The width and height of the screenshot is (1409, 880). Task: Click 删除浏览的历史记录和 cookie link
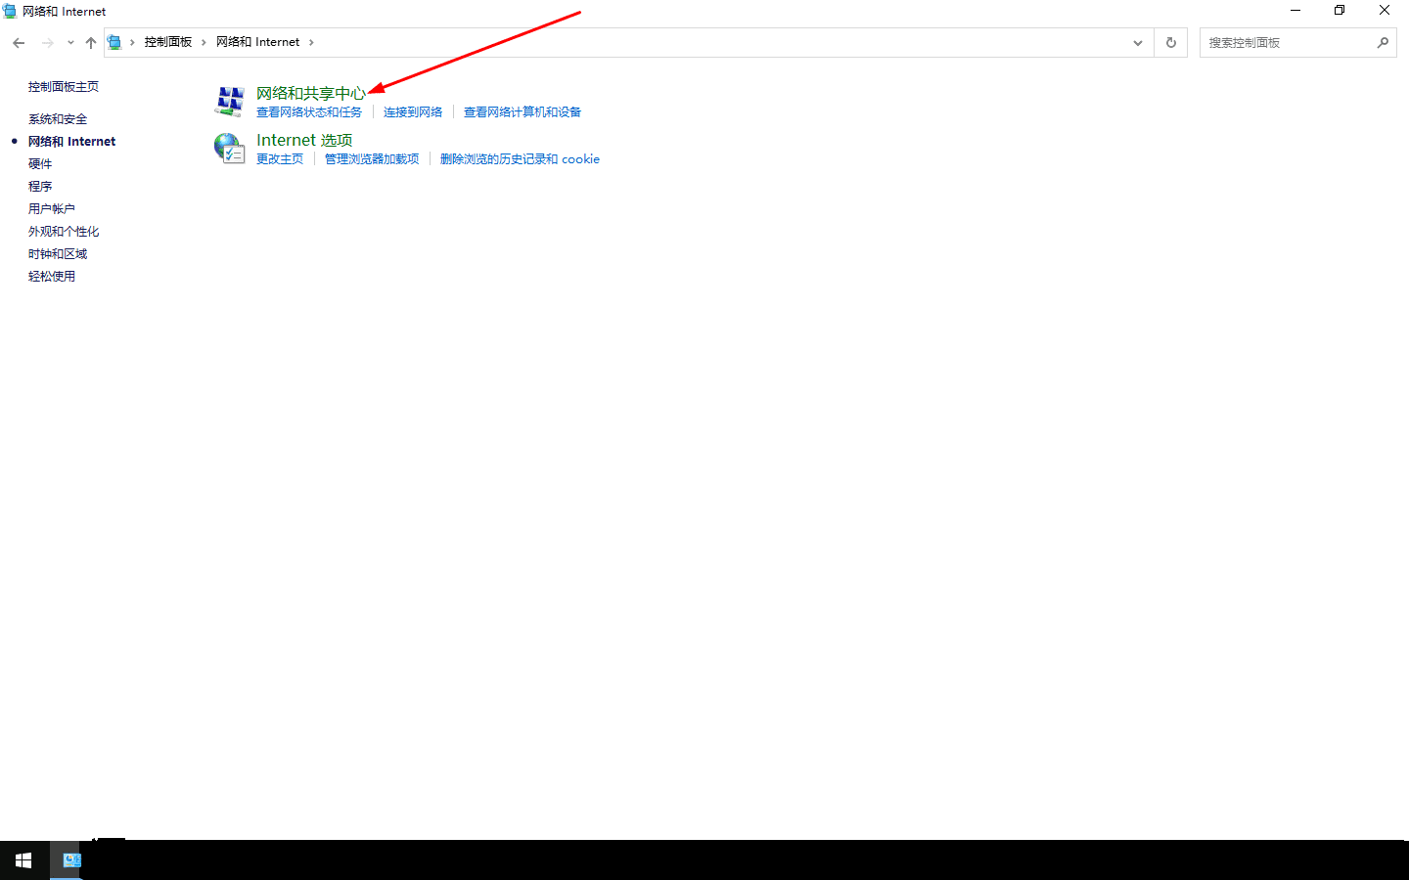coord(519,159)
